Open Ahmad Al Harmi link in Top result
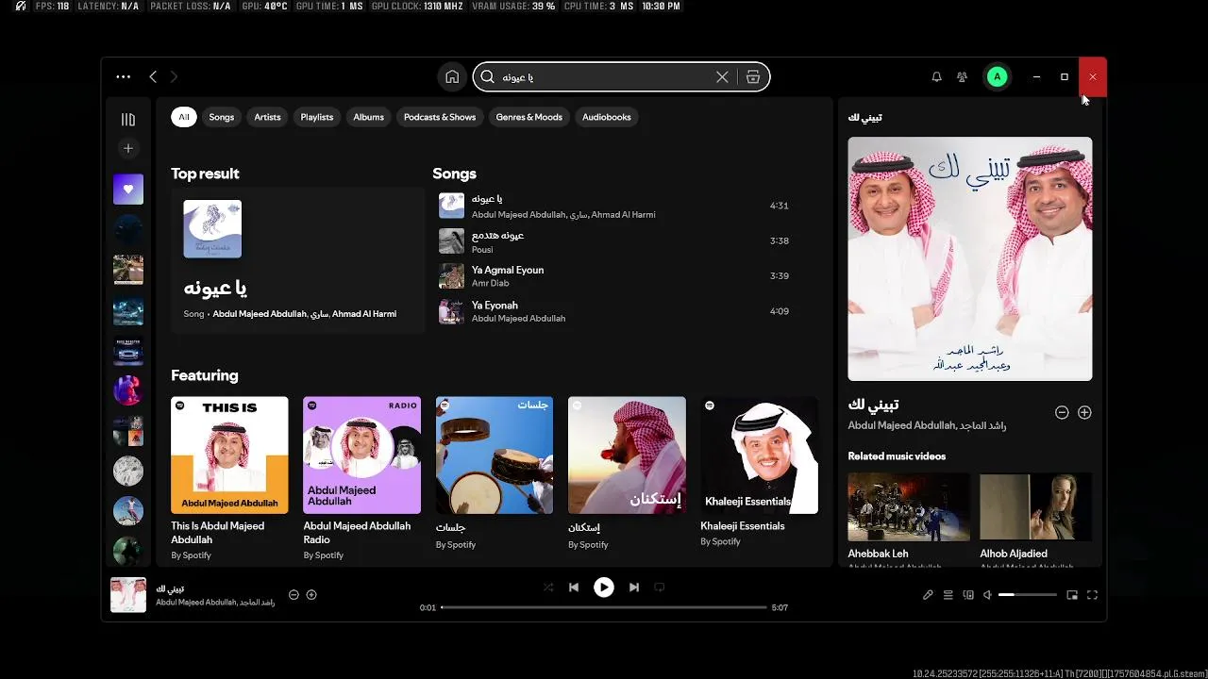 (x=364, y=314)
